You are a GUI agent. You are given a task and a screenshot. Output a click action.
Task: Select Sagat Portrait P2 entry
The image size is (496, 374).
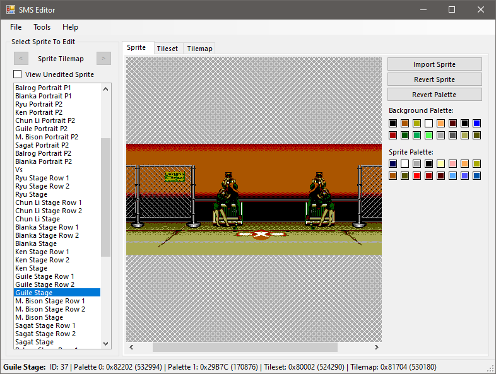[57, 145]
